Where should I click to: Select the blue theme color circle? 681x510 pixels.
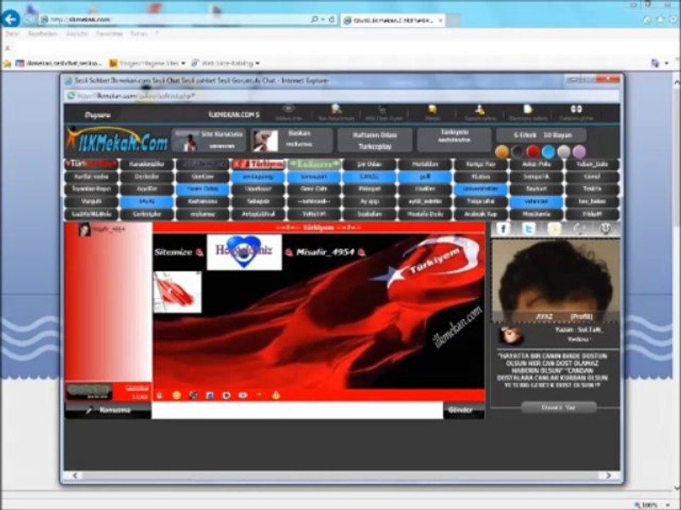coord(548,152)
